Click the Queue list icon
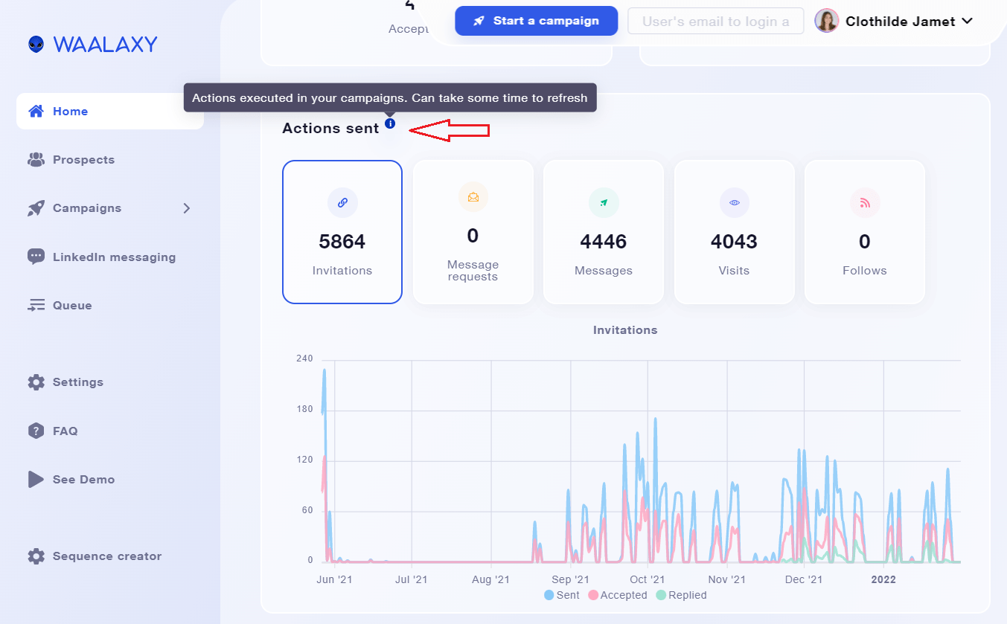Screen dimensions: 1007x624 click(x=36, y=306)
